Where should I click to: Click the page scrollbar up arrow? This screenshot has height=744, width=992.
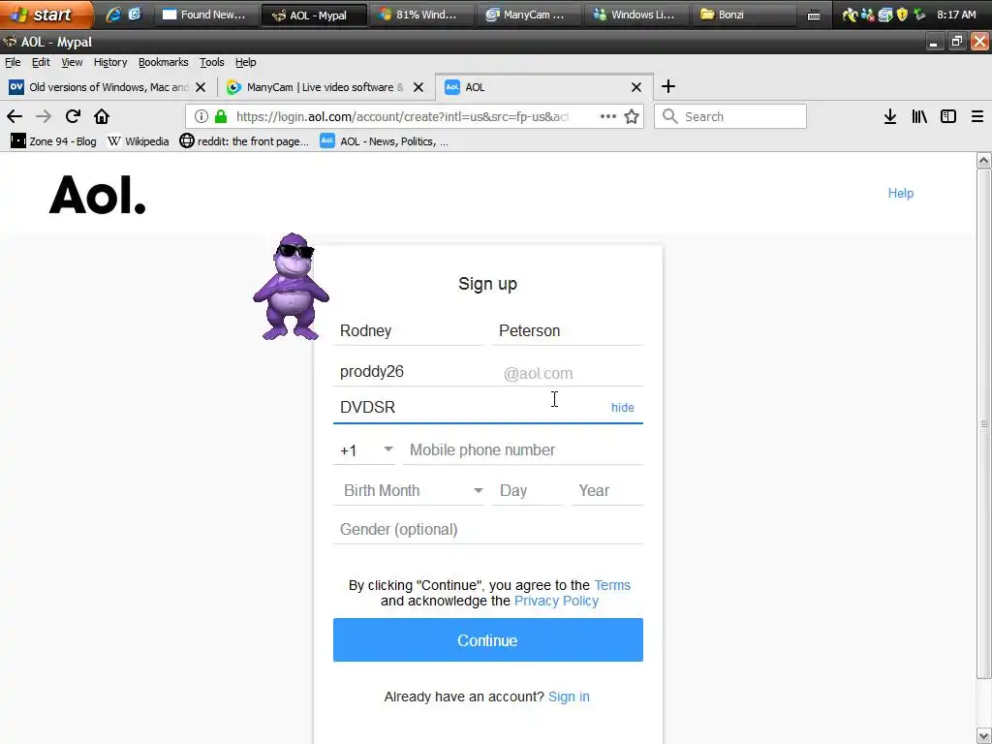click(x=984, y=160)
